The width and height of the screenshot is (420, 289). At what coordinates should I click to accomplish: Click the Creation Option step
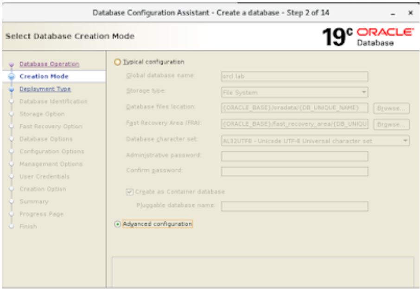pyautogui.click(x=43, y=189)
